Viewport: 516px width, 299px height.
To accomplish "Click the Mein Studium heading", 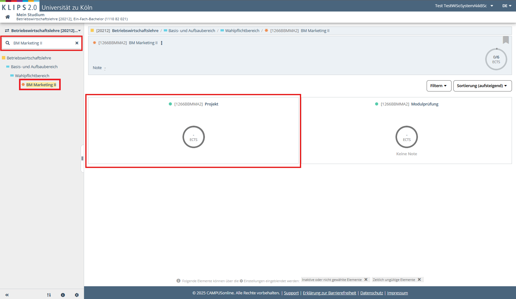I will click(31, 15).
